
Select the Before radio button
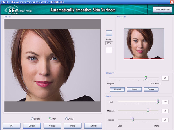click(x=32, y=119)
